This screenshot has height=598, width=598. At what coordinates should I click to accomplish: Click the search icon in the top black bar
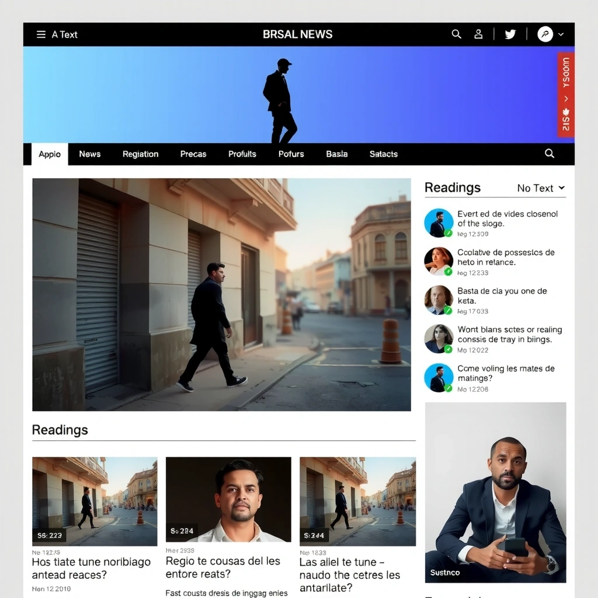(x=457, y=34)
